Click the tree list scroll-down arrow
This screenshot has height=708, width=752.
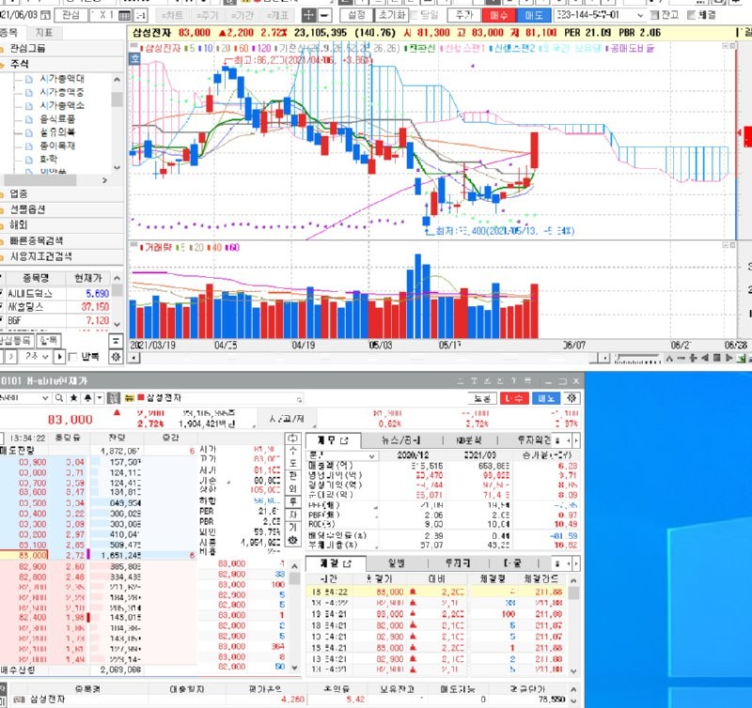click(x=117, y=168)
